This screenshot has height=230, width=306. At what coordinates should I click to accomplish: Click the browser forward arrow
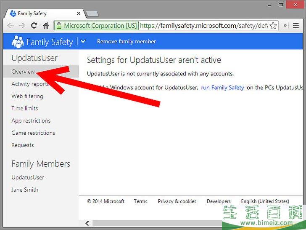[22, 25]
